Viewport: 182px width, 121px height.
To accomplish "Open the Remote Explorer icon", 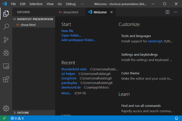I will [x=6, y=66].
